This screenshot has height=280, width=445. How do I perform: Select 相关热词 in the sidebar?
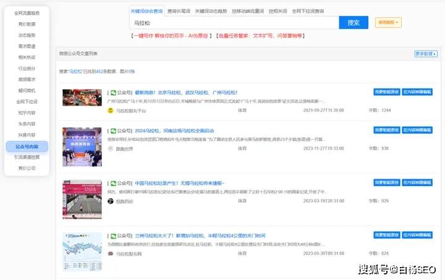27,57
